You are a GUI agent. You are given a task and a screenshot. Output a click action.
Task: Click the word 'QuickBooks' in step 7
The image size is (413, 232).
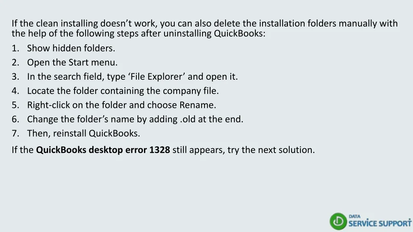[x=114, y=133]
